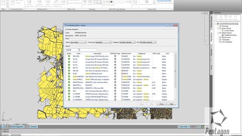Open the Unit filter dropdown

tap(148, 42)
